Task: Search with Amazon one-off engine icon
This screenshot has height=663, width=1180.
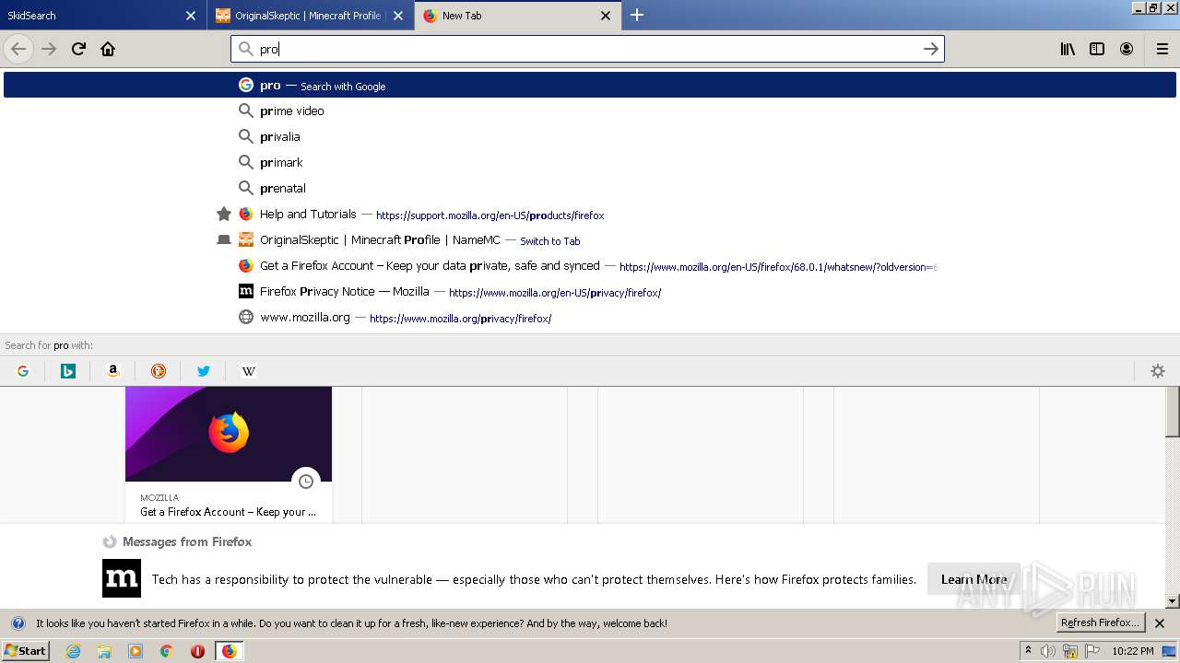Action: coord(113,371)
